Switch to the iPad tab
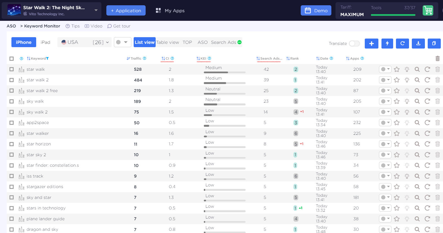This screenshot has height=233, width=443. [x=45, y=42]
